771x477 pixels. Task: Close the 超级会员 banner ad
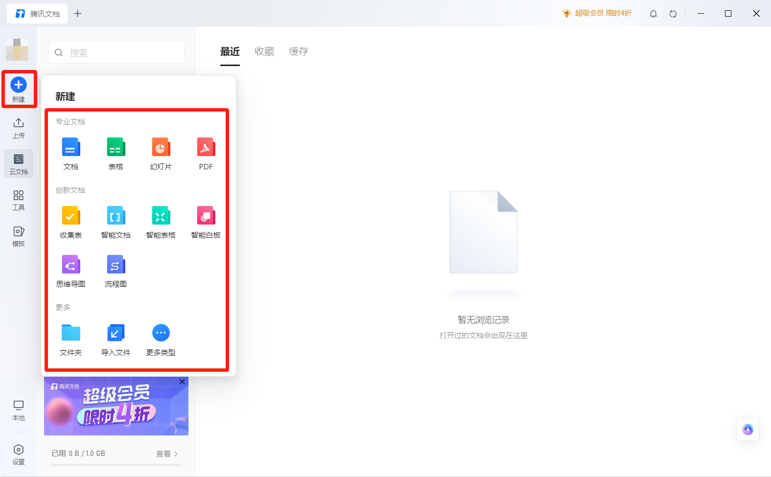tap(182, 382)
